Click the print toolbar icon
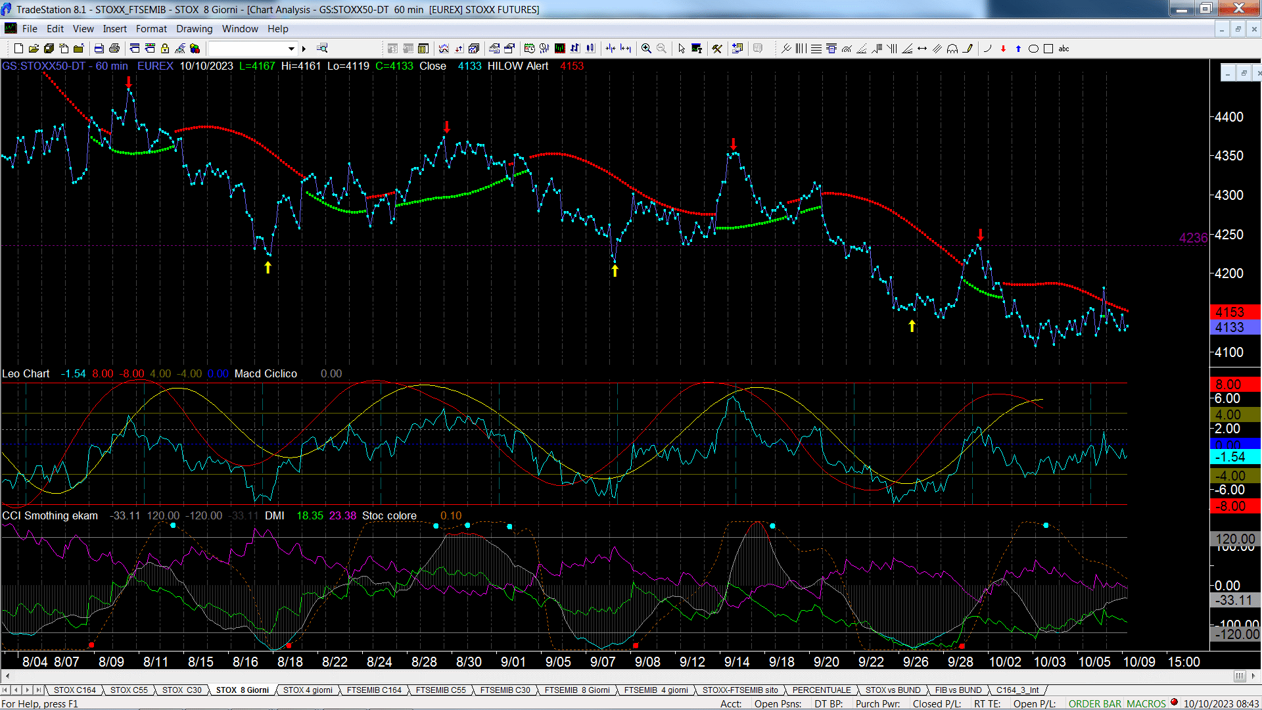 [x=114, y=49]
